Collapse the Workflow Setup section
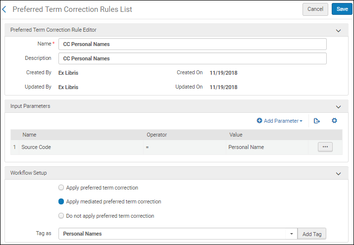 coord(338,173)
